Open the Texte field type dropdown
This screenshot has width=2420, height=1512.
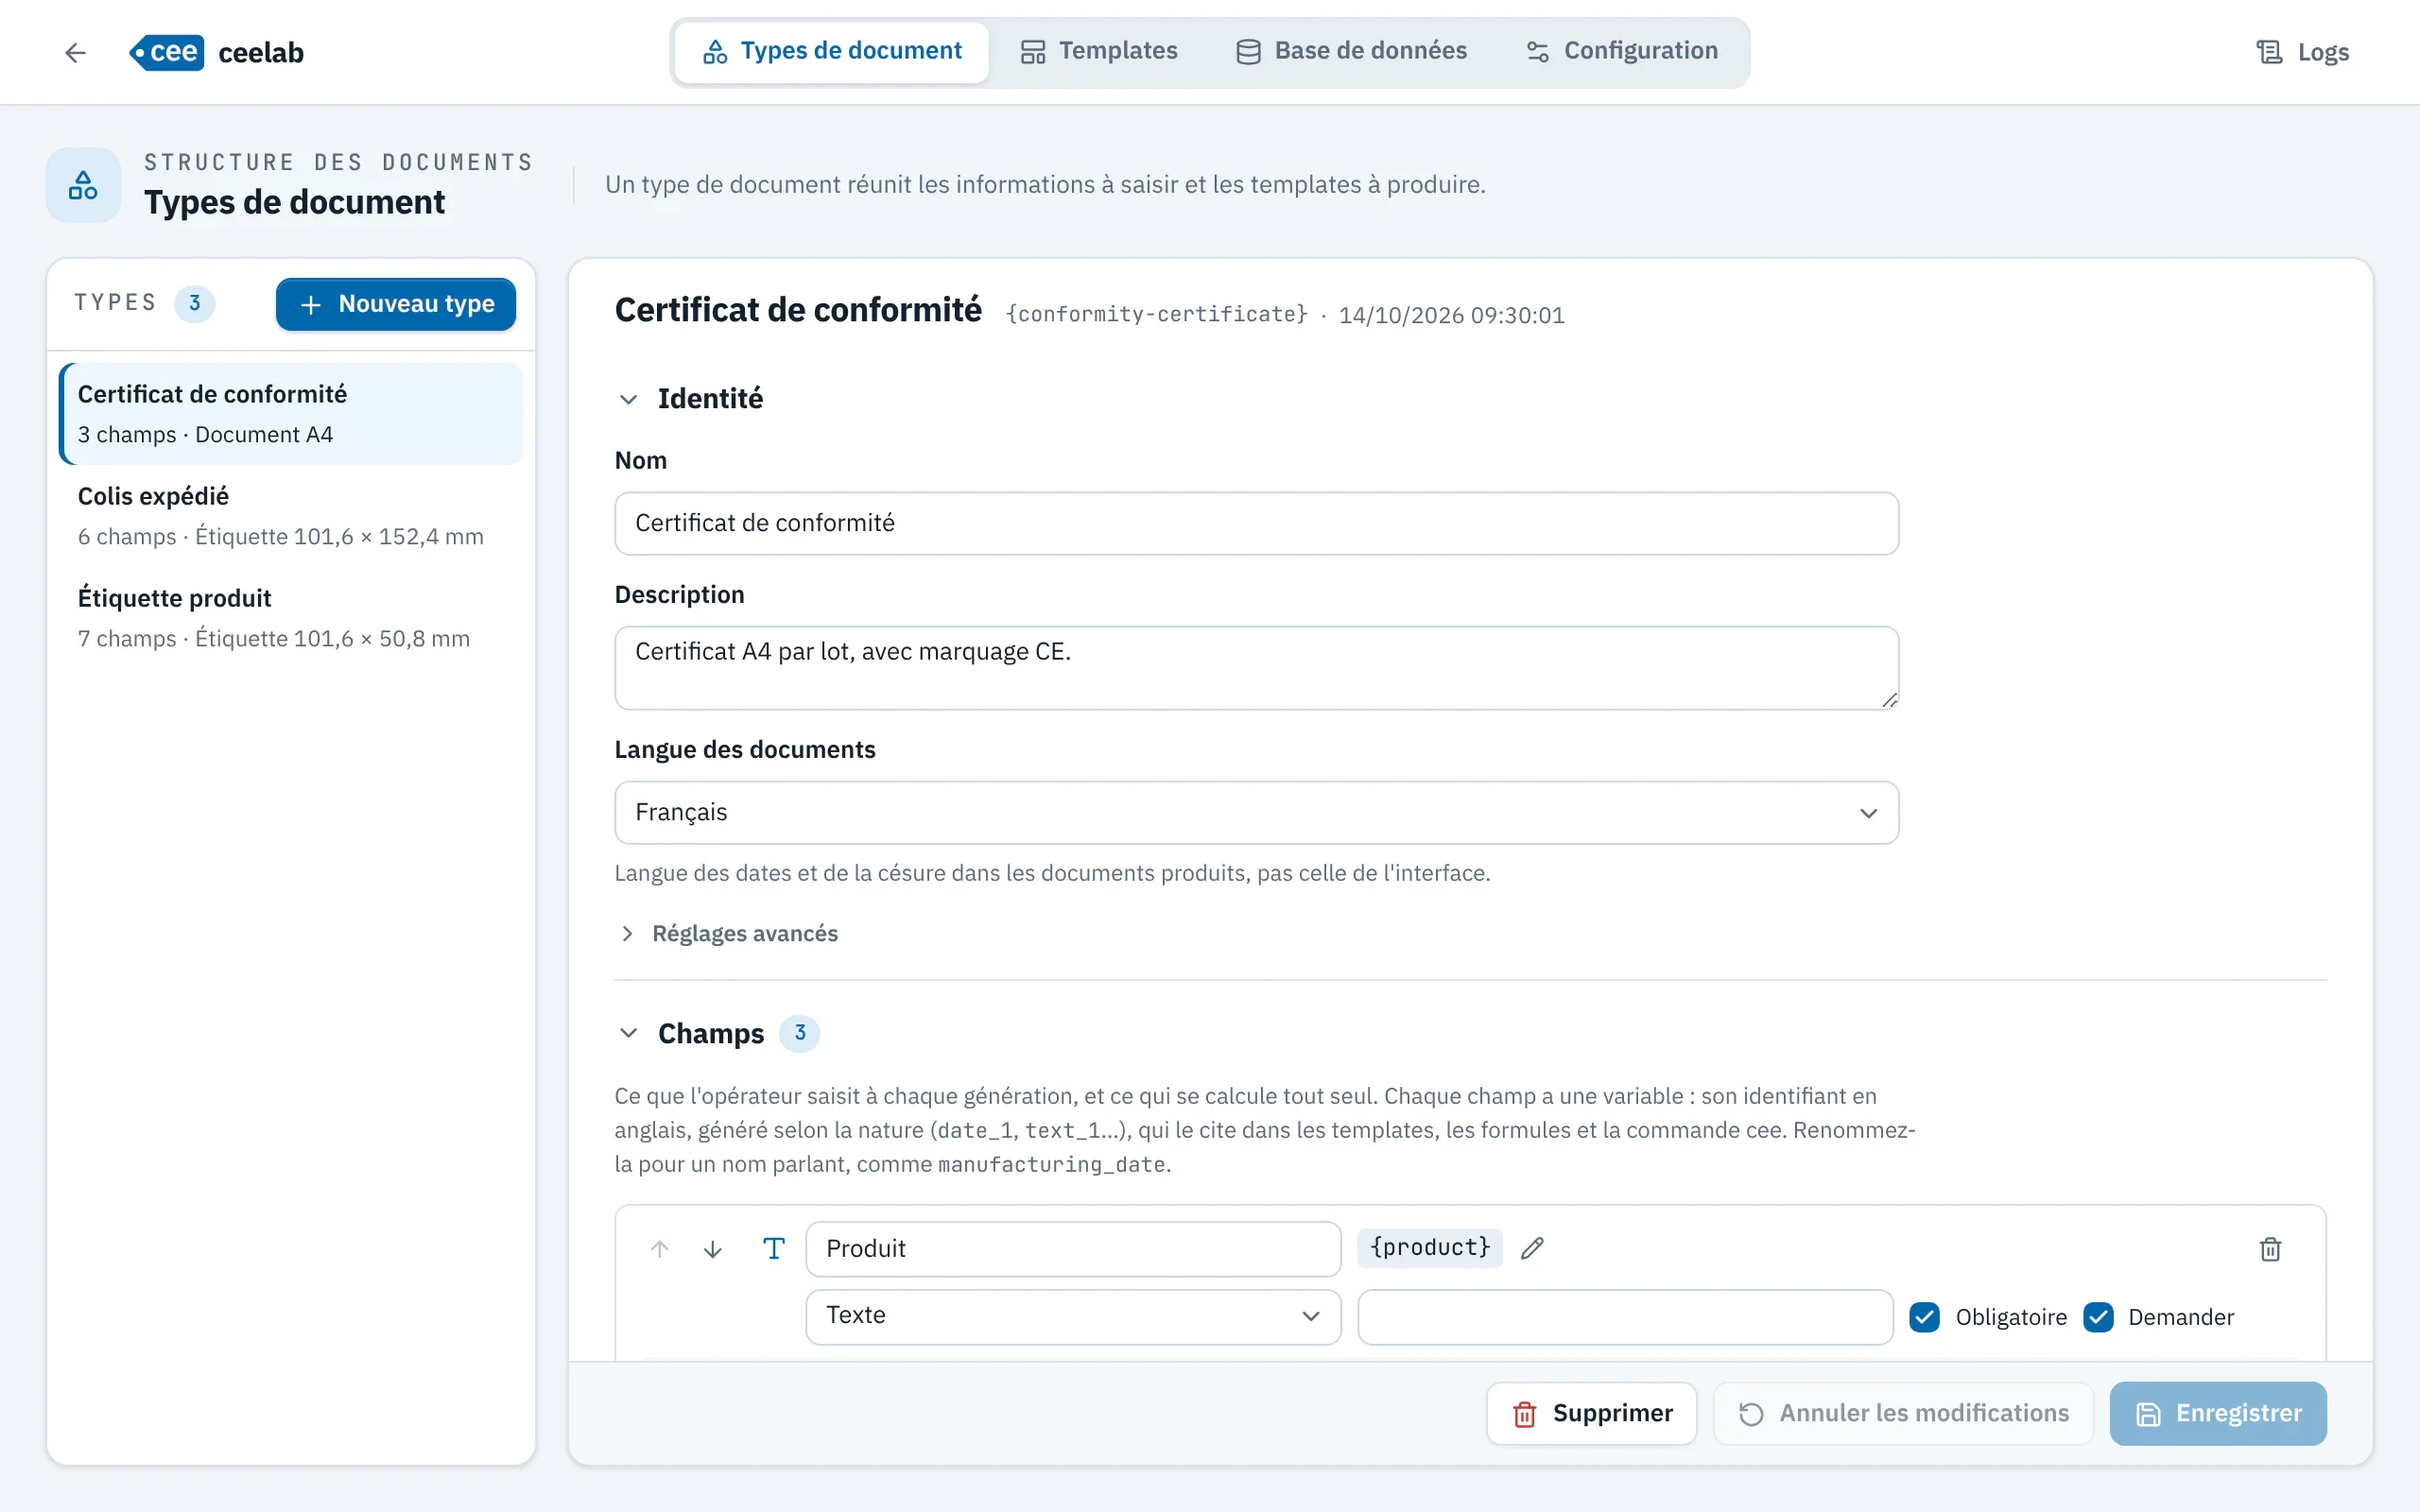[x=1073, y=1316]
